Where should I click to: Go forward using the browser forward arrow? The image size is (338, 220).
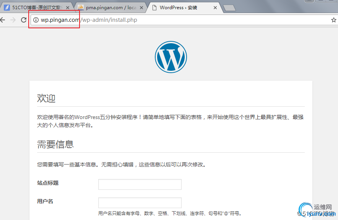coord(13,20)
